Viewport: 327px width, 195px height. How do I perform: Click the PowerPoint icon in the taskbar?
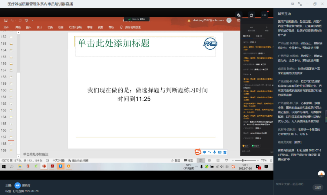point(44,166)
